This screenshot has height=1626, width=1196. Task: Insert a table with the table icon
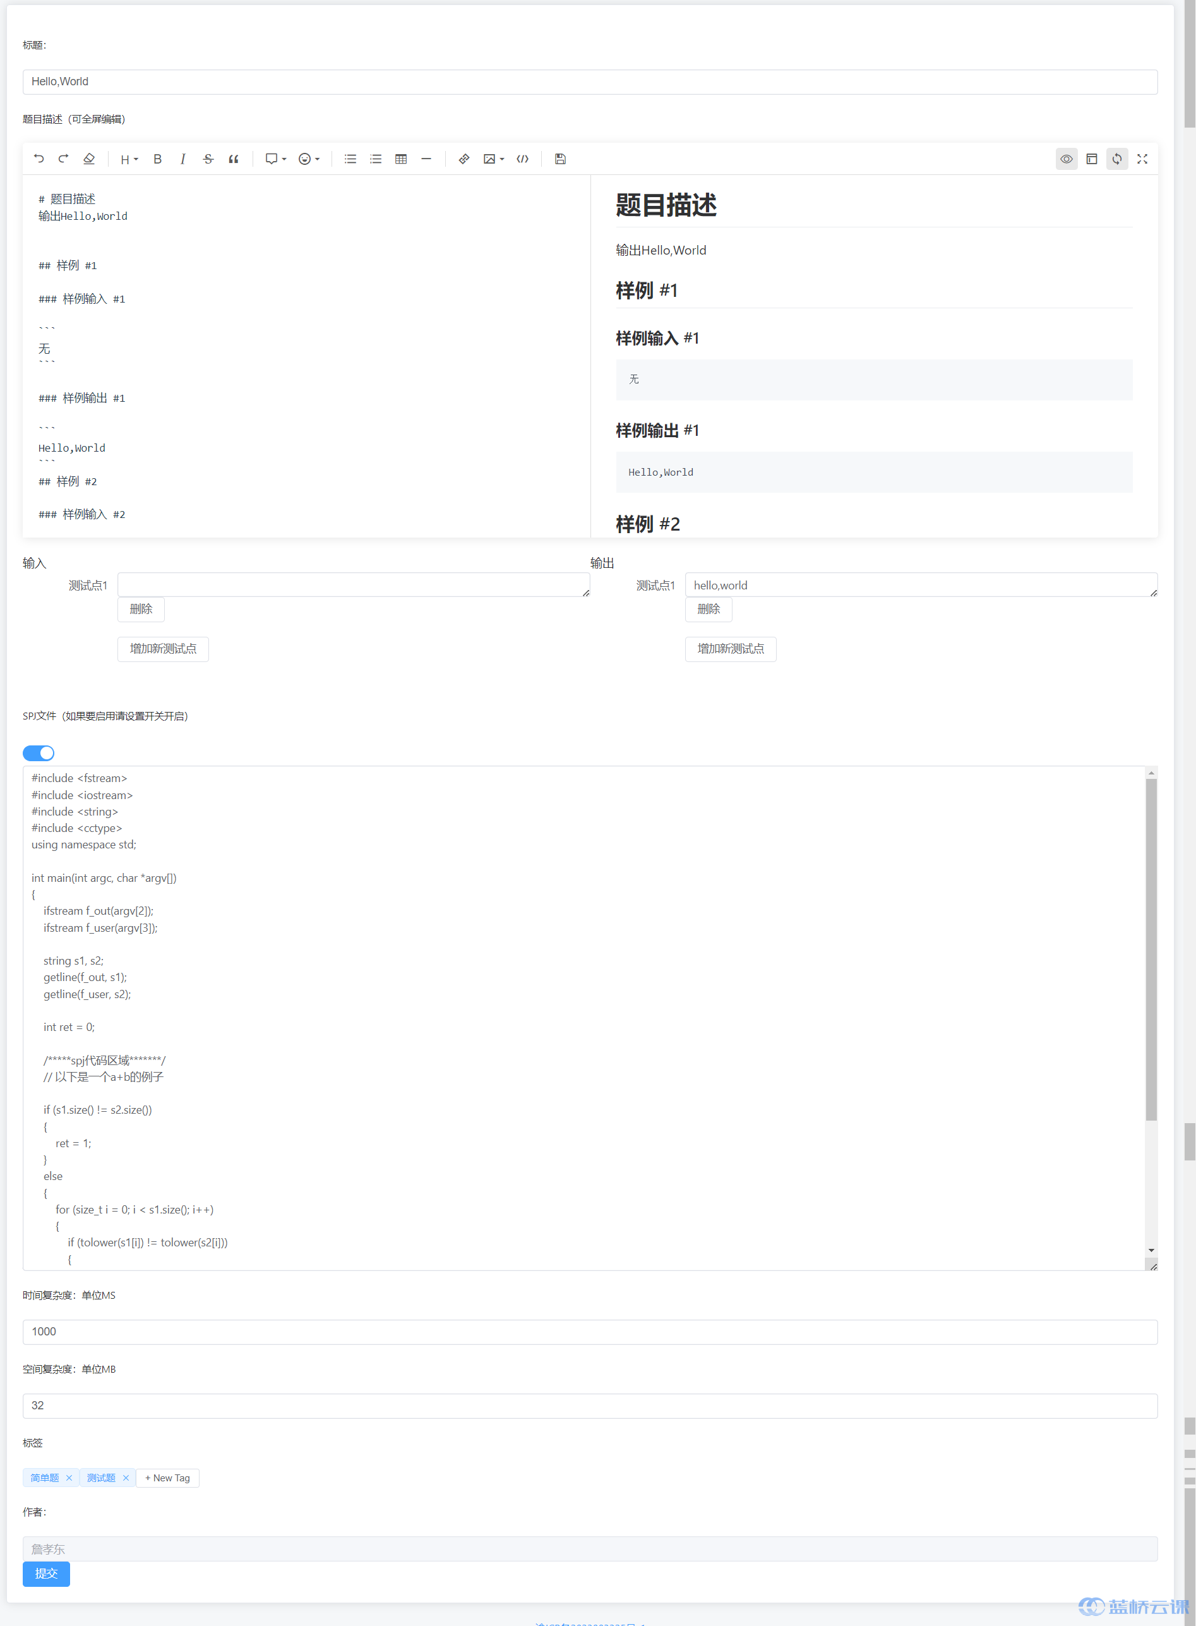(x=400, y=159)
